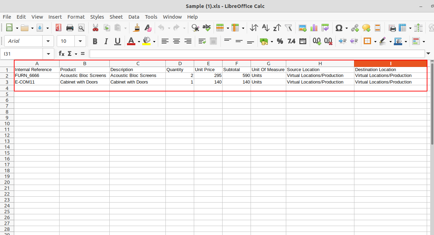Insert a chart with the chart icon
The height and width of the screenshot is (235, 434).
[314, 28]
